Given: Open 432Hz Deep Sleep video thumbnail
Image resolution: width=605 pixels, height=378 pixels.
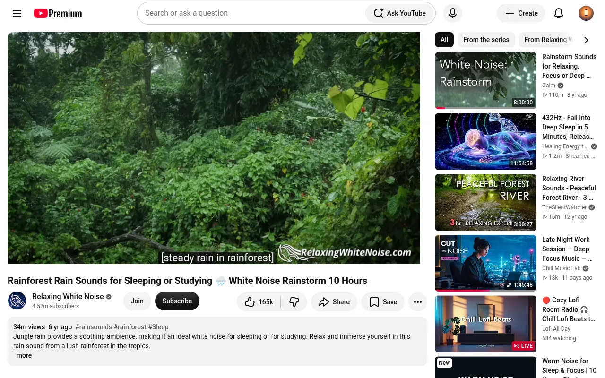Looking at the screenshot, I should pos(485,141).
